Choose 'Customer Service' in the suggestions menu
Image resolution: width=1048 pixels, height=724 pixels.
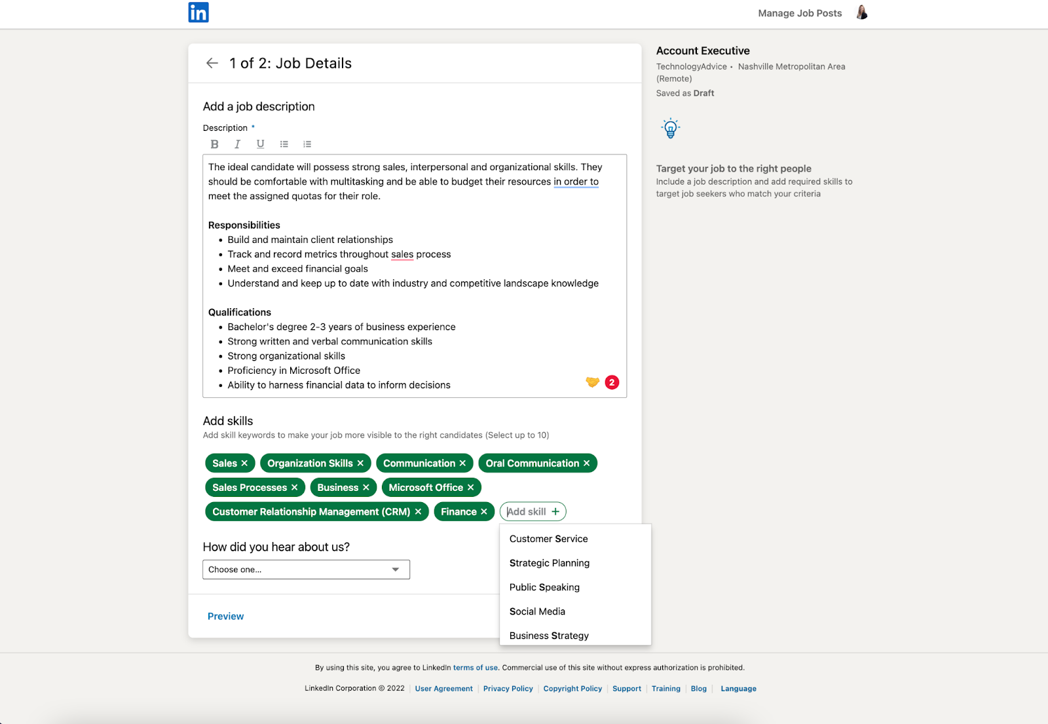[548, 538]
